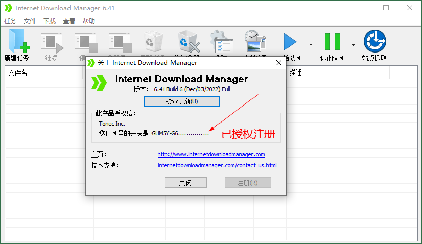Minimize the Internet Download Manager window

(x=363, y=8)
